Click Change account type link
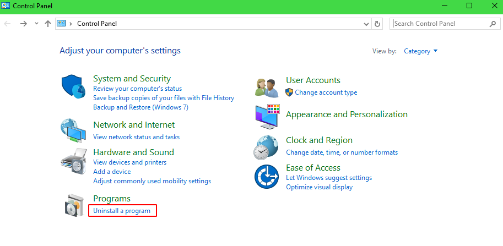503x246 pixels. click(326, 92)
